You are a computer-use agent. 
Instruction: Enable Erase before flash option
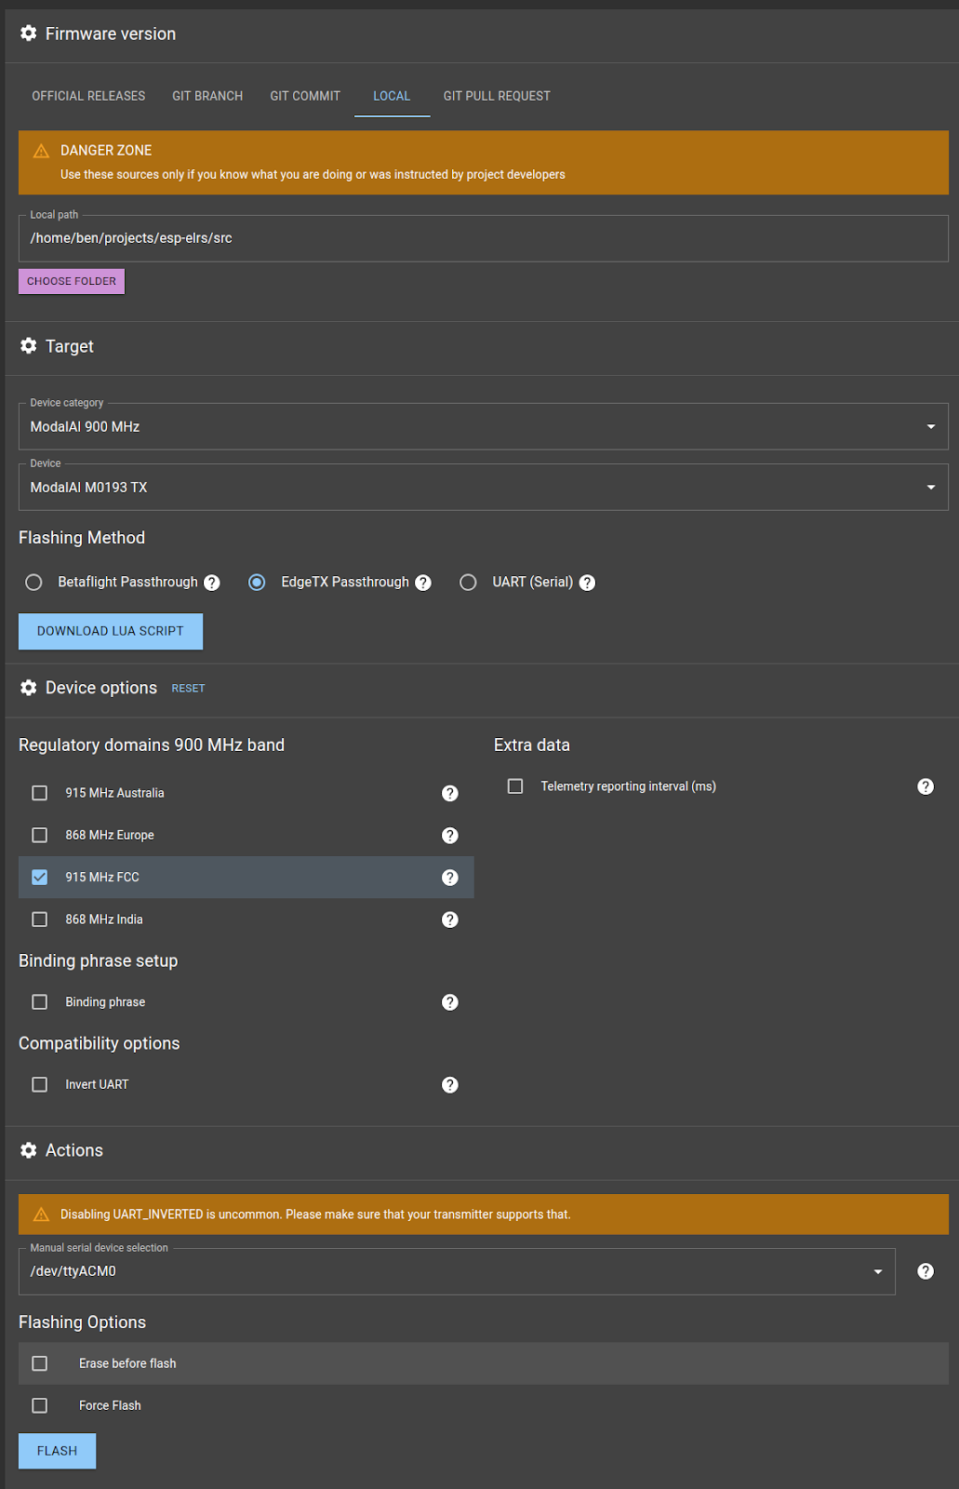click(40, 1363)
